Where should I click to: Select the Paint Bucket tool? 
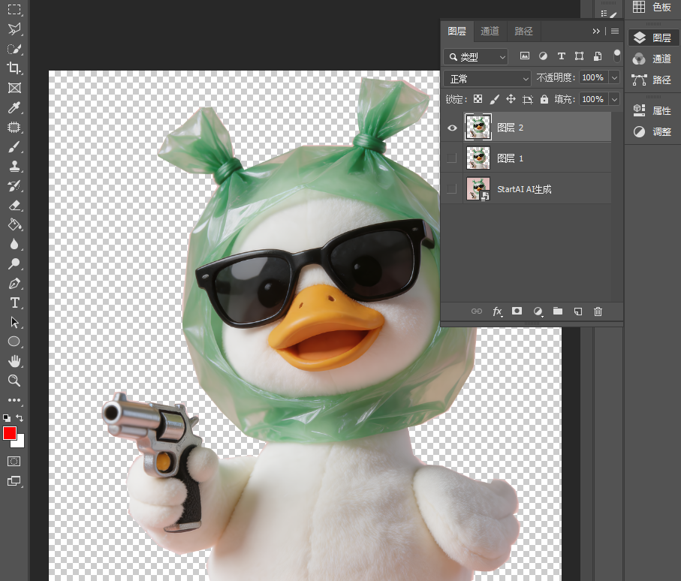tap(14, 225)
